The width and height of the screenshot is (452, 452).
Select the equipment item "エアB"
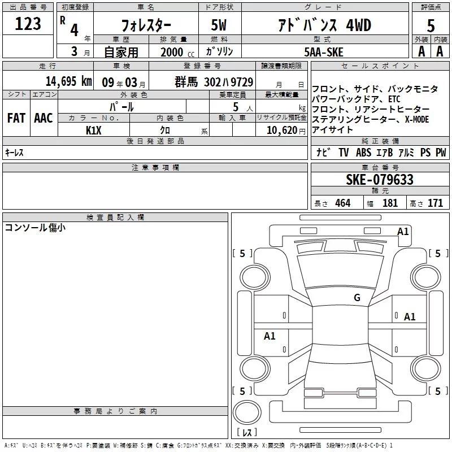385,153
